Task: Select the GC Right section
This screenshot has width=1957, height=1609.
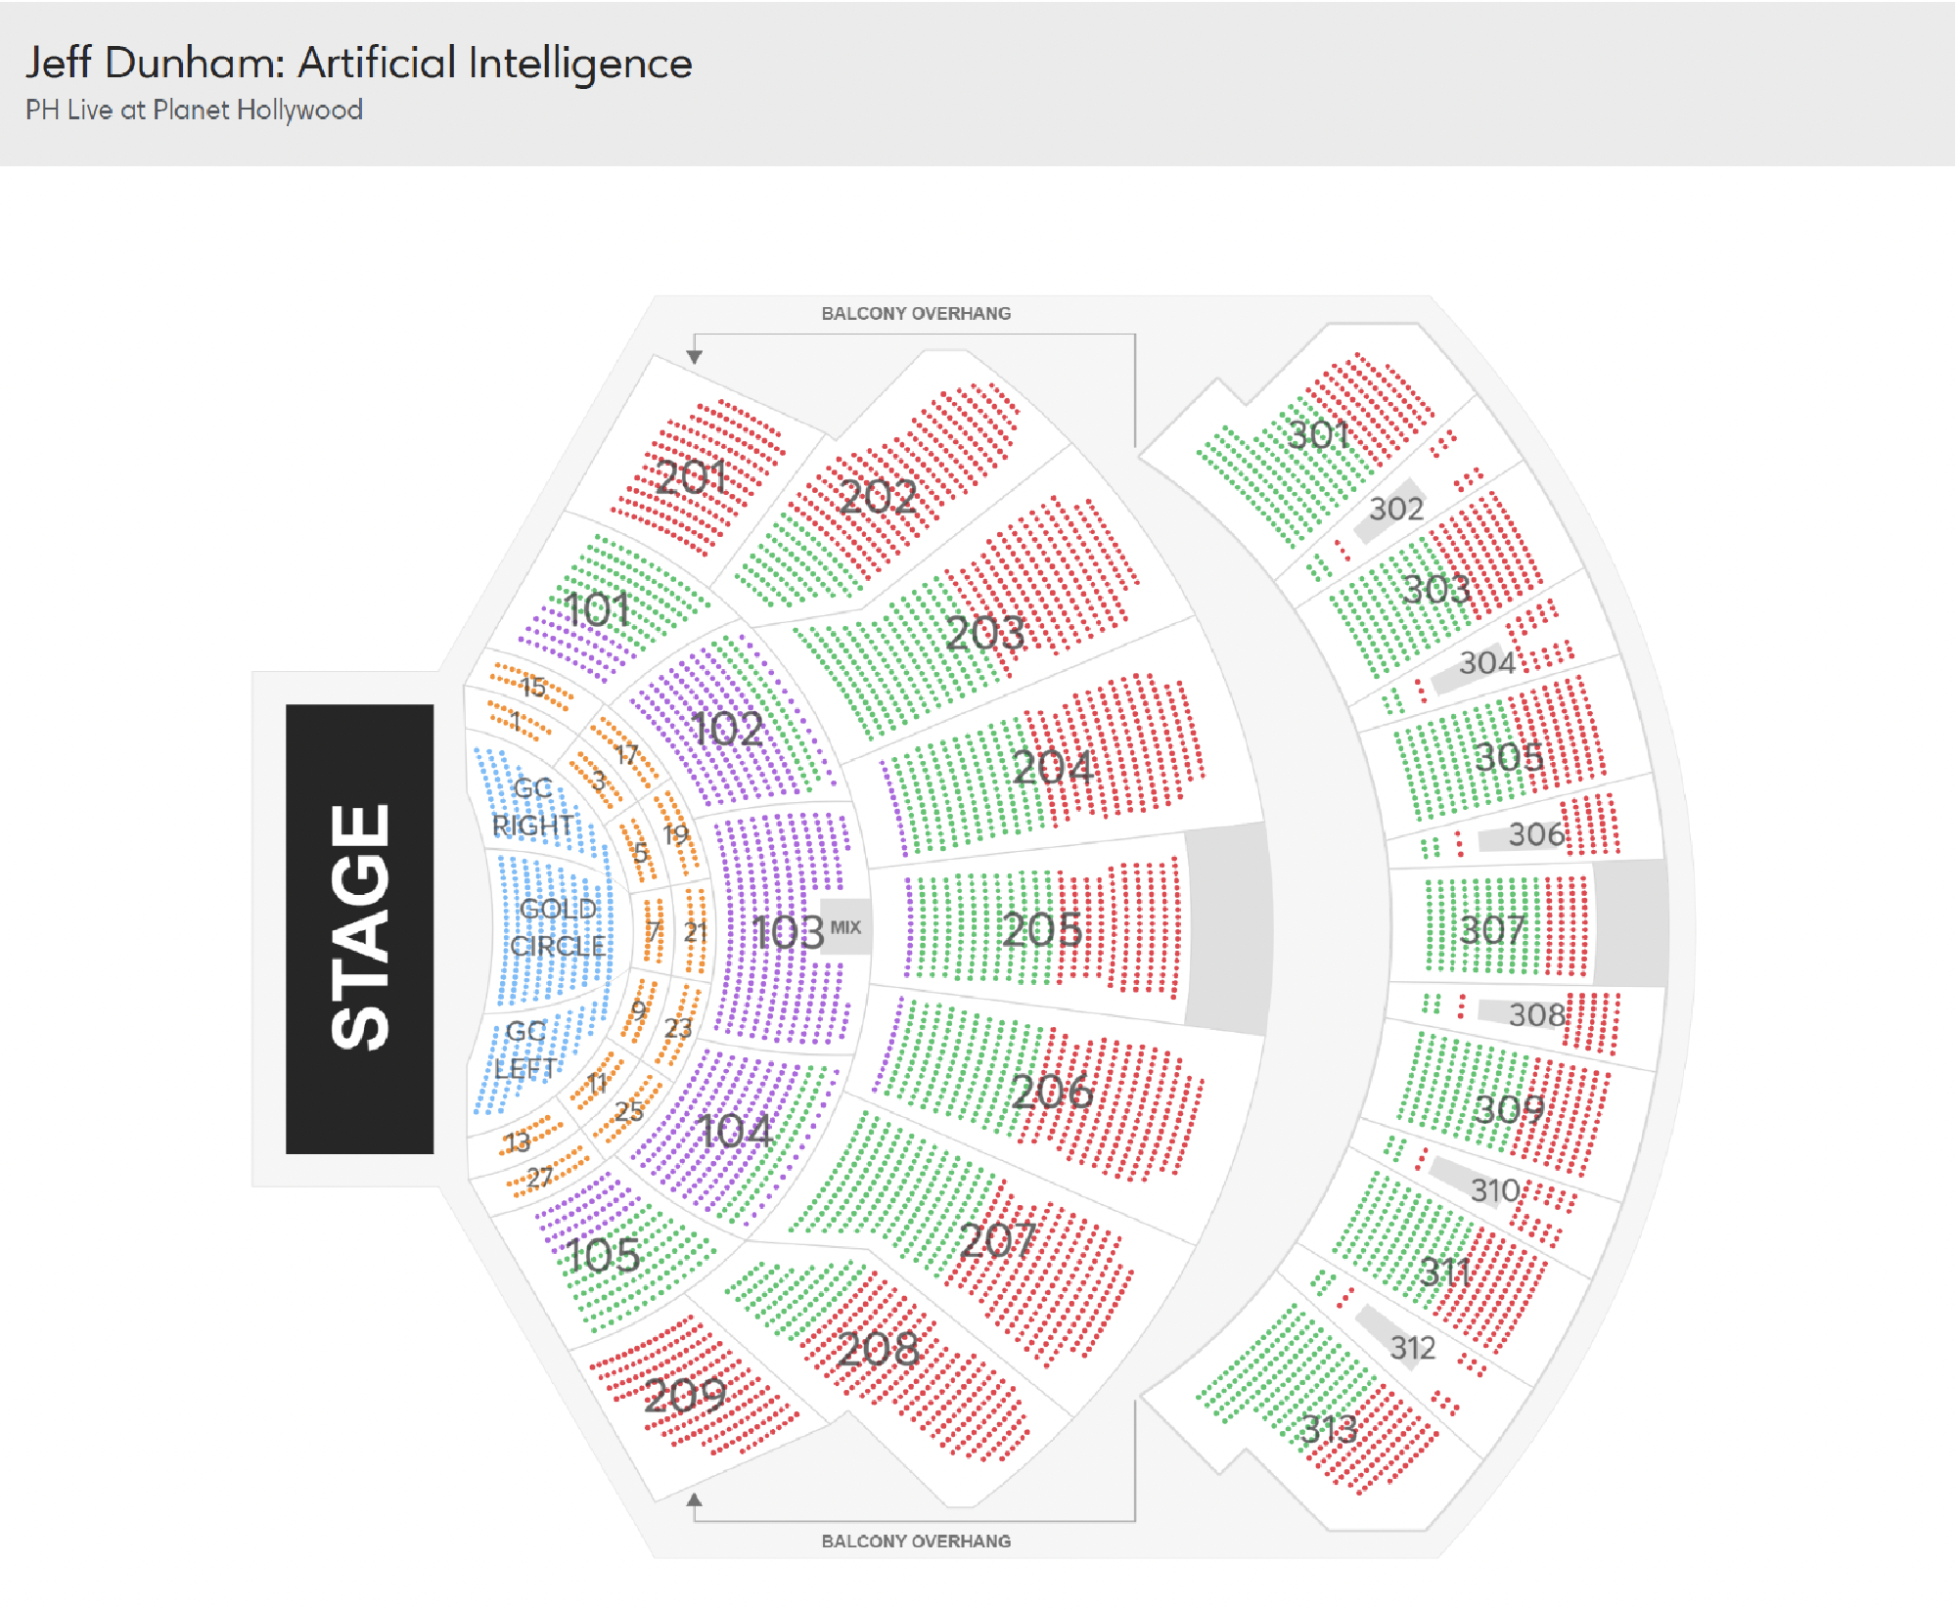Action: point(534,806)
